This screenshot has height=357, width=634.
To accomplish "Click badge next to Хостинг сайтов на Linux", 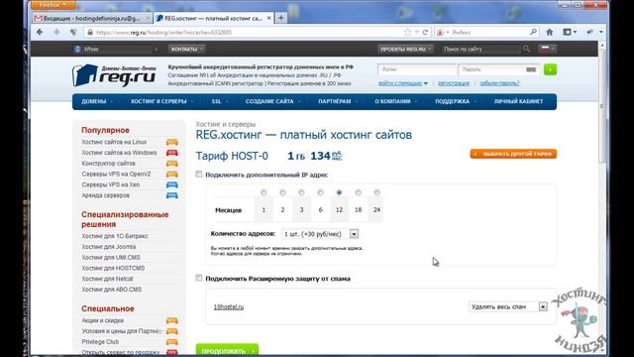I will tap(172, 142).
